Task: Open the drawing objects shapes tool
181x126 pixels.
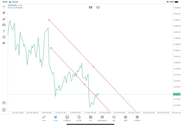Action: (4, 37)
